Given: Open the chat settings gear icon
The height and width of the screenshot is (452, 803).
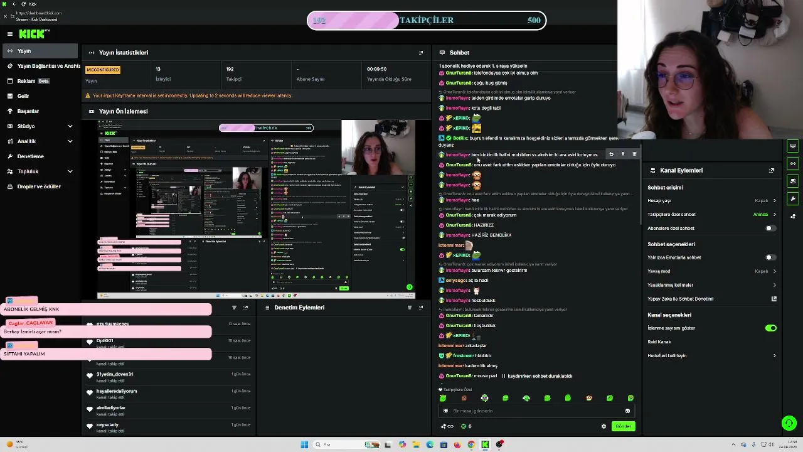Looking at the screenshot, I should [604, 426].
